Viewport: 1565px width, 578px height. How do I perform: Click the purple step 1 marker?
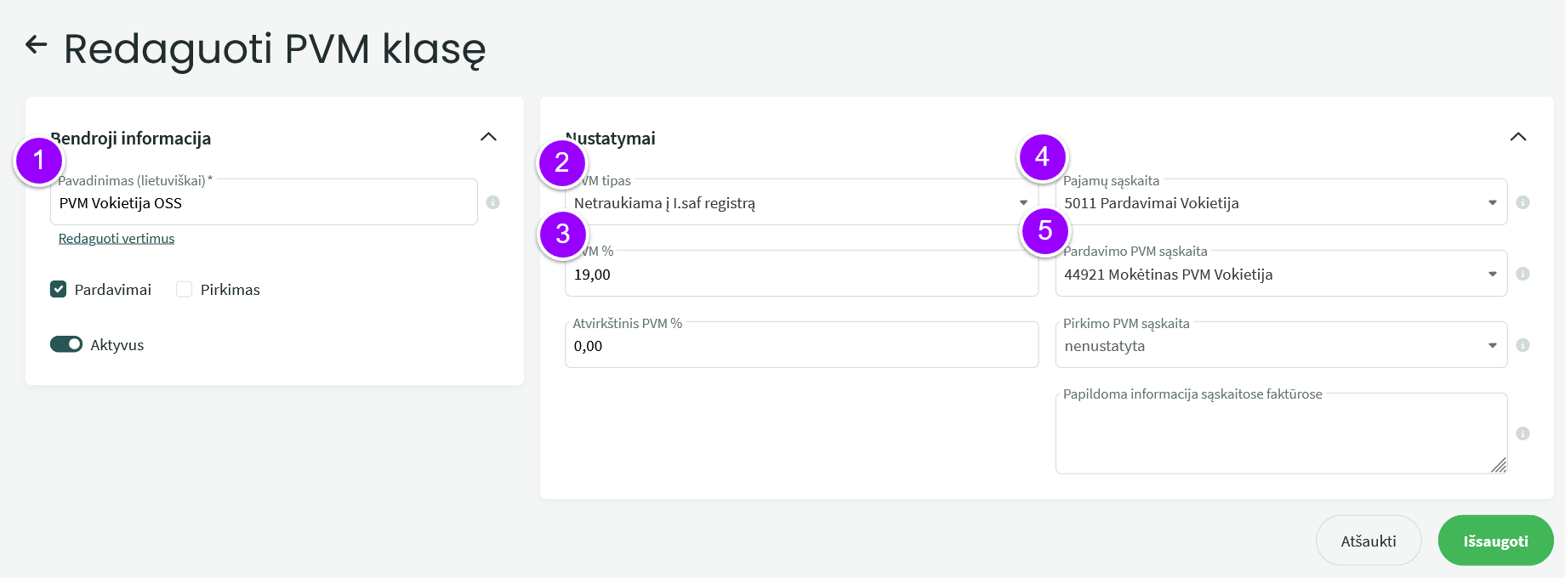click(x=39, y=161)
